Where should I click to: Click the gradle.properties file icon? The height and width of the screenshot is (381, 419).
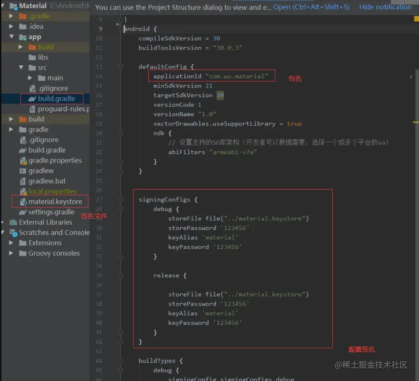tap(23, 161)
